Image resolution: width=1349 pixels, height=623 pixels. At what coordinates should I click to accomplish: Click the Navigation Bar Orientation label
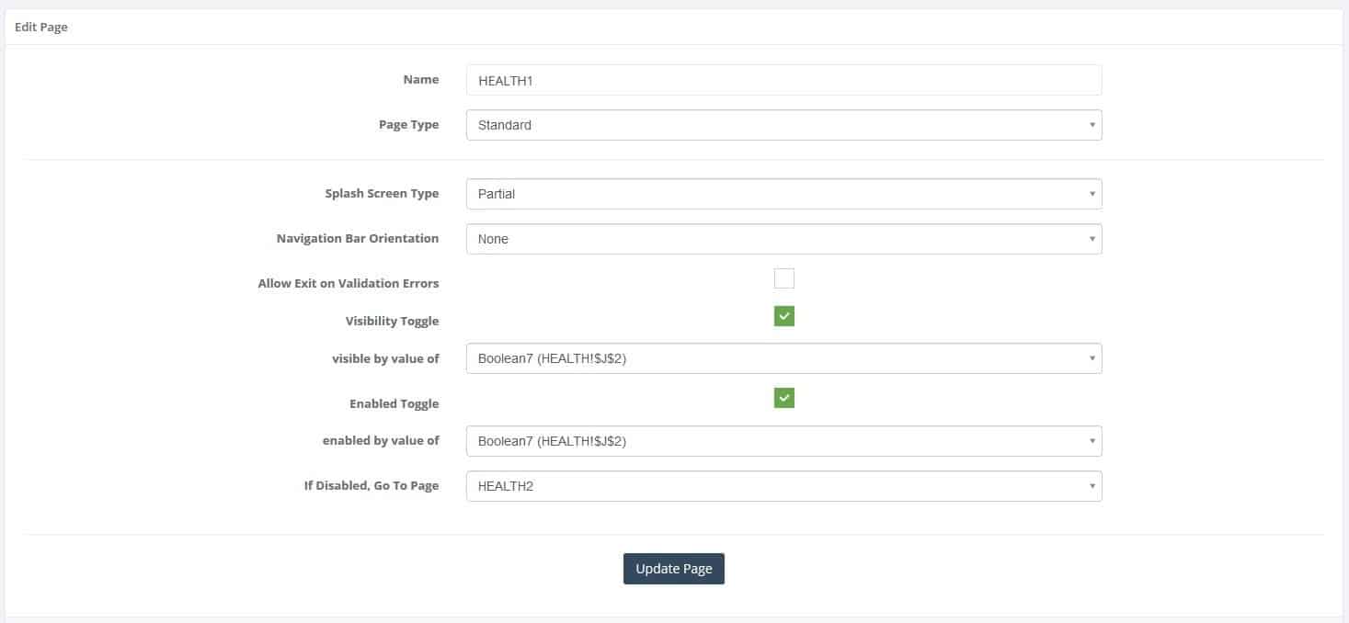pos(358,239)
